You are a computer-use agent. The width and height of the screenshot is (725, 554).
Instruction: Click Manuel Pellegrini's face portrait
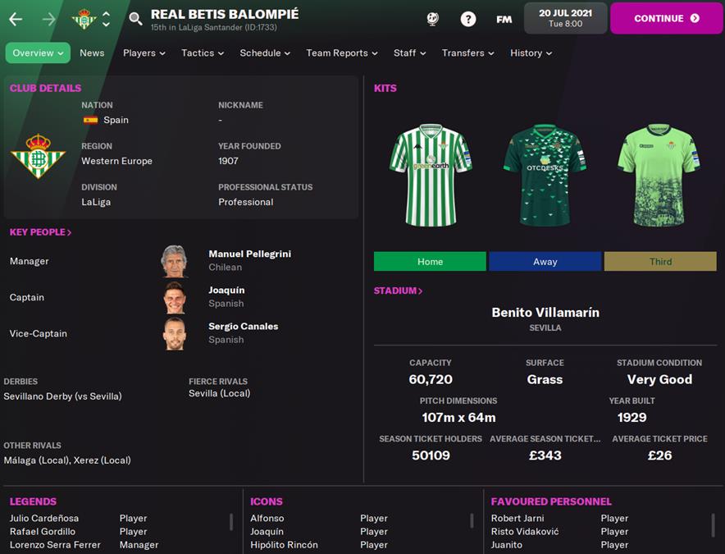[x=175, y=261]
